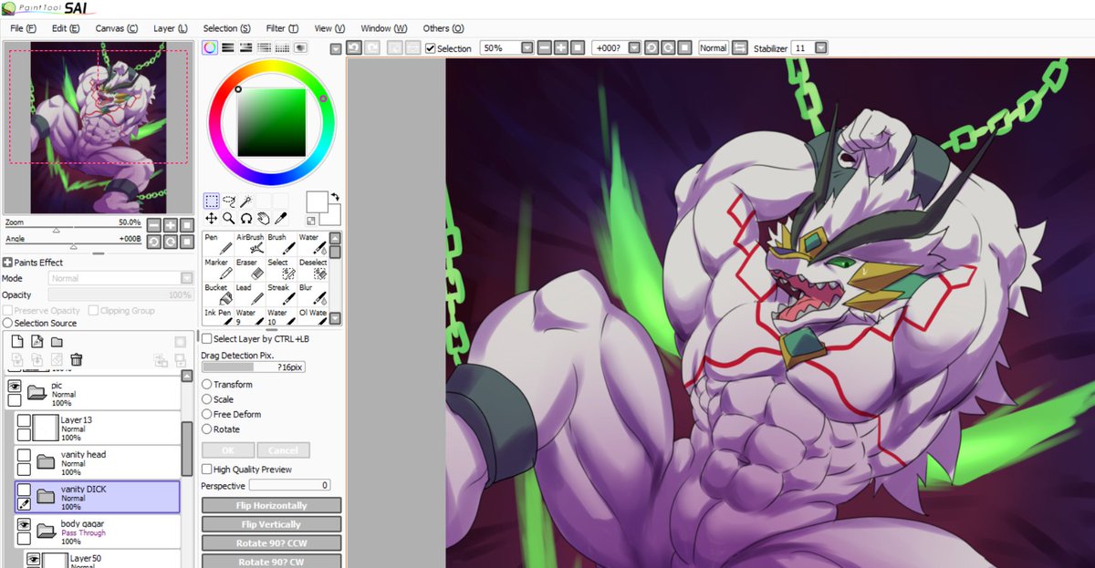Create a new normal layer

click(19, 341)
